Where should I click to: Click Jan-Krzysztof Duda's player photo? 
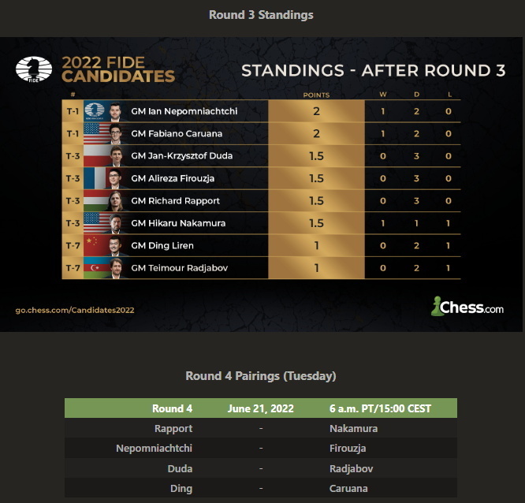(x=115, y=155)
